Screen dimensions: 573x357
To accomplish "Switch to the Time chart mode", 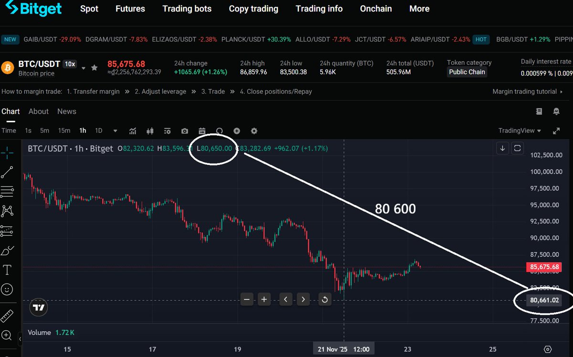I will (9, 130).
